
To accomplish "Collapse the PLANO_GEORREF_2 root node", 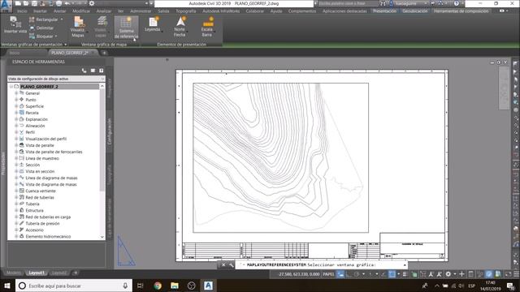I will click(11, 87).
